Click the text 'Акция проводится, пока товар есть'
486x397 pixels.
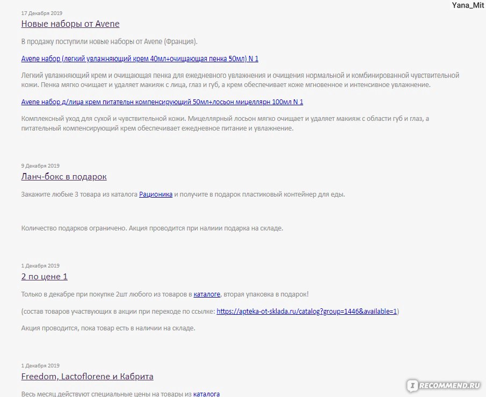click(108, 328)
